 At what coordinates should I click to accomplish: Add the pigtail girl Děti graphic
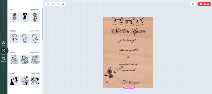point(25,17)
